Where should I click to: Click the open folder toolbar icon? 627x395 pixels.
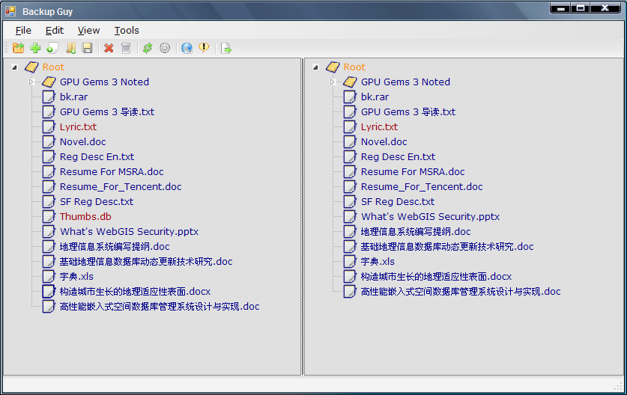click(x=19, y=49)
